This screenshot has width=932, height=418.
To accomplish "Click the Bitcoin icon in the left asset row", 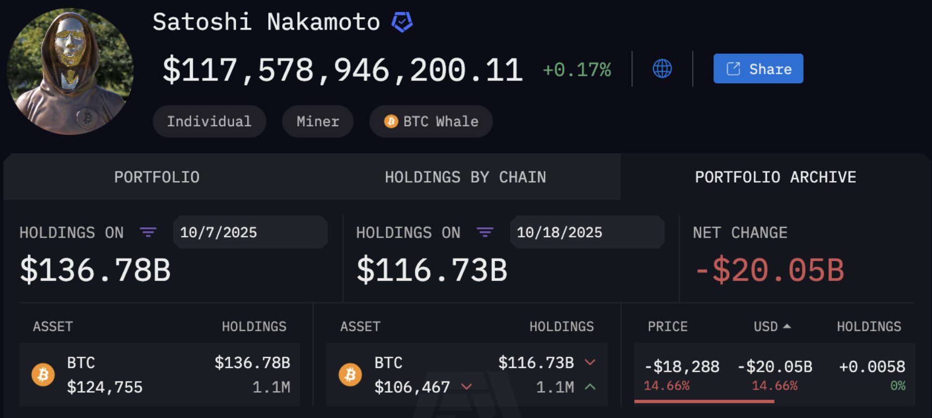I will tap(43, 374).
